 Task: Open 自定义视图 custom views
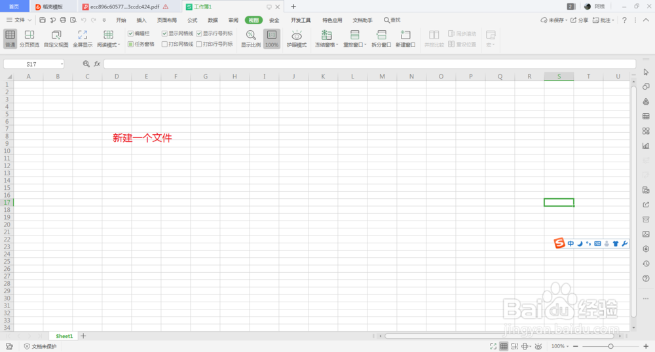56,39
